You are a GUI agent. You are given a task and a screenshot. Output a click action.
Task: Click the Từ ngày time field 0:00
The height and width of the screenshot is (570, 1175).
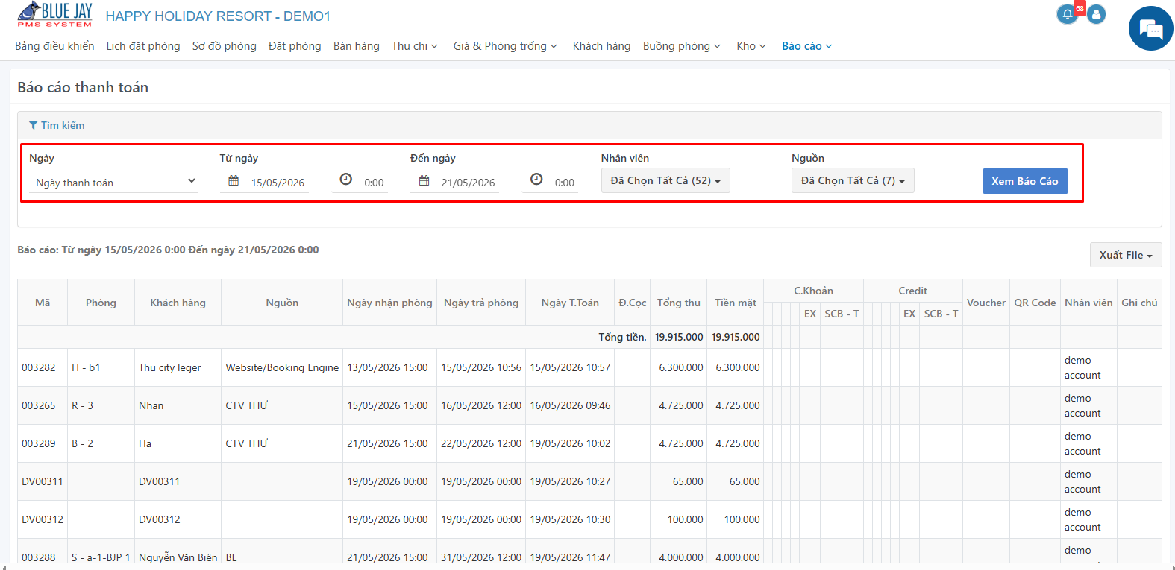[374, 183]
